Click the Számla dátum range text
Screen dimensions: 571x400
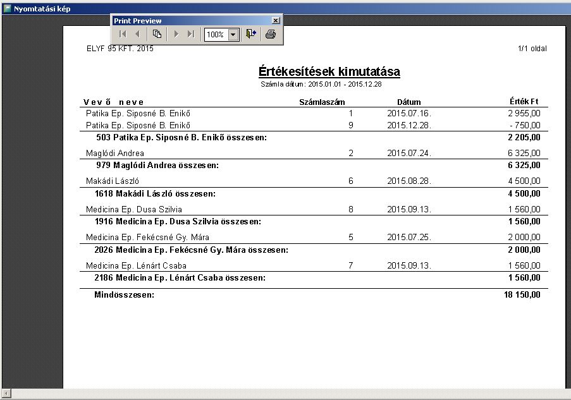[321, 84]
